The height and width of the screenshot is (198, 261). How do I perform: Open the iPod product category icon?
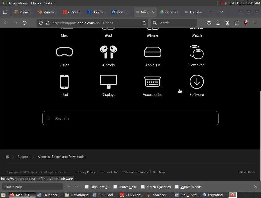(x=64, y=82)
